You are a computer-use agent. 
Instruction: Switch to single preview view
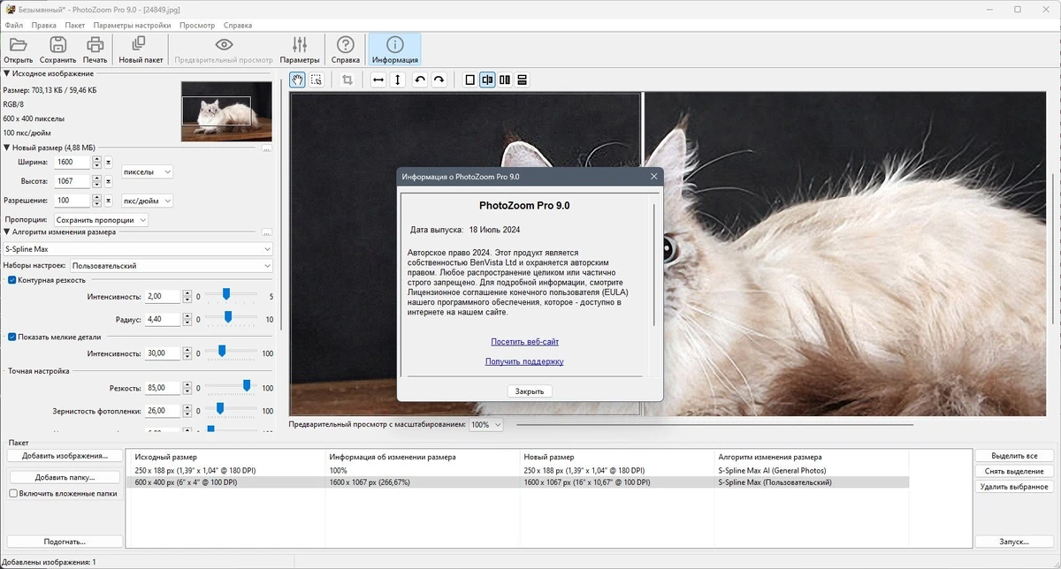click(x=470, y=80)
